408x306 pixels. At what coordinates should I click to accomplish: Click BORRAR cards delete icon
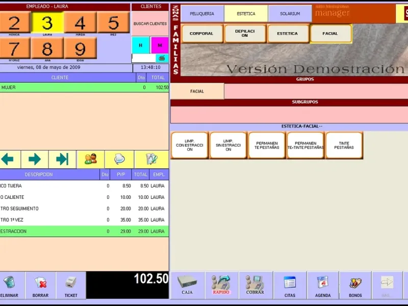(40, 286)
